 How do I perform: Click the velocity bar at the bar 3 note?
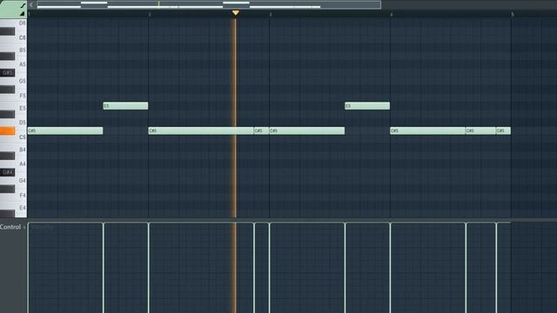pyautogui.click(x=270, y=268)
